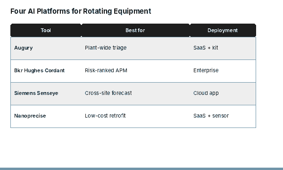Select the 'Tool' column header

(46, 30)
